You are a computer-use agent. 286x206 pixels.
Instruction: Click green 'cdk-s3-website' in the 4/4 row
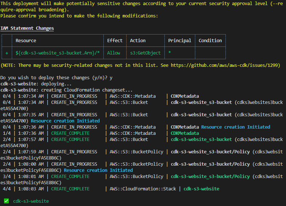click(201, 189)
